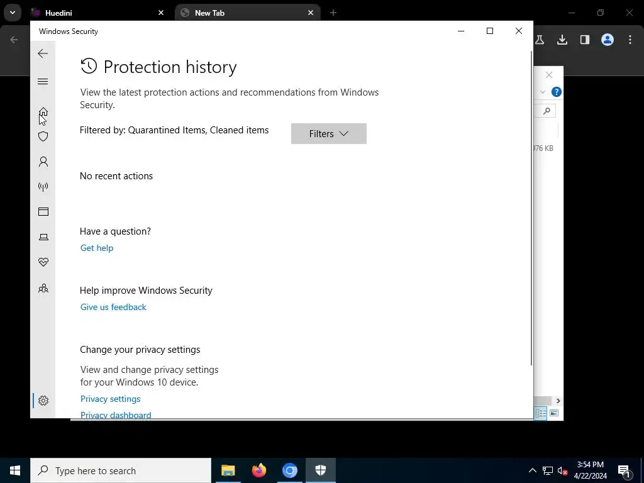Open the Privacy settings link

pyautogui.click(x=111, y=399)
